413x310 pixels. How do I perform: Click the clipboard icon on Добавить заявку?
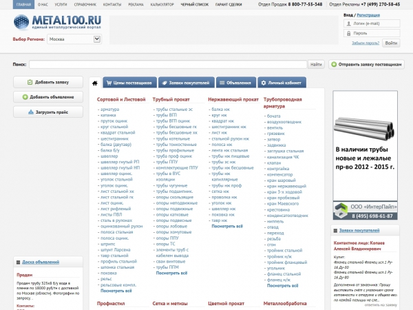pyautogui.click(x=30, y=82)
